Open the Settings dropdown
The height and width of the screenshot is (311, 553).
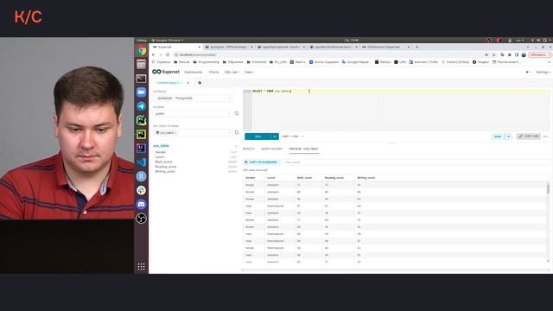(543, 72)
